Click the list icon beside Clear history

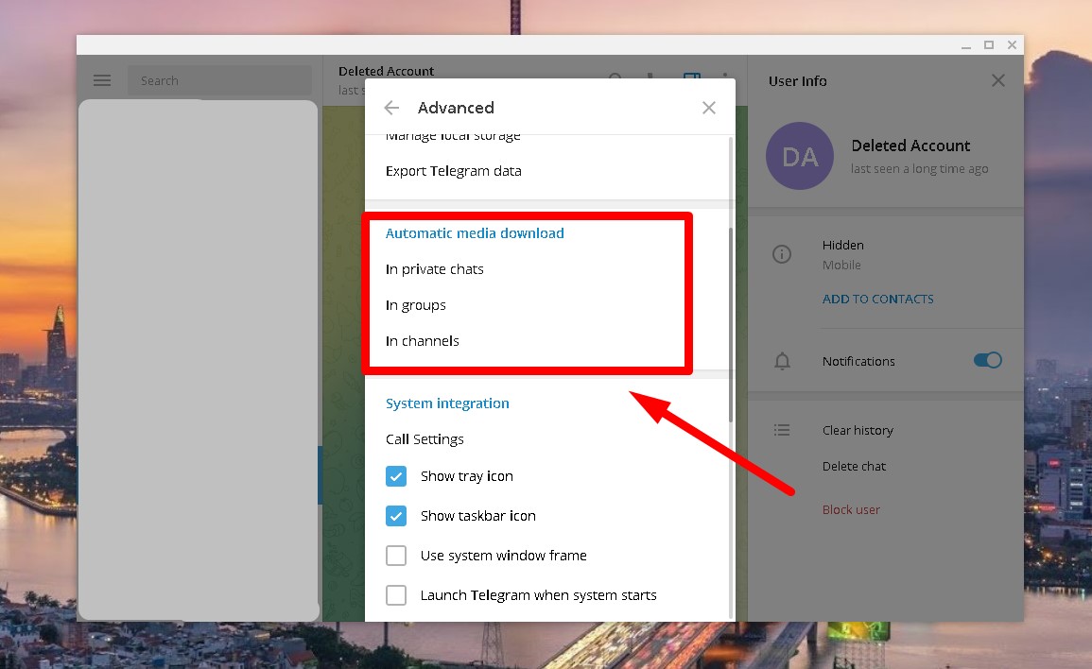pos(782,430)
